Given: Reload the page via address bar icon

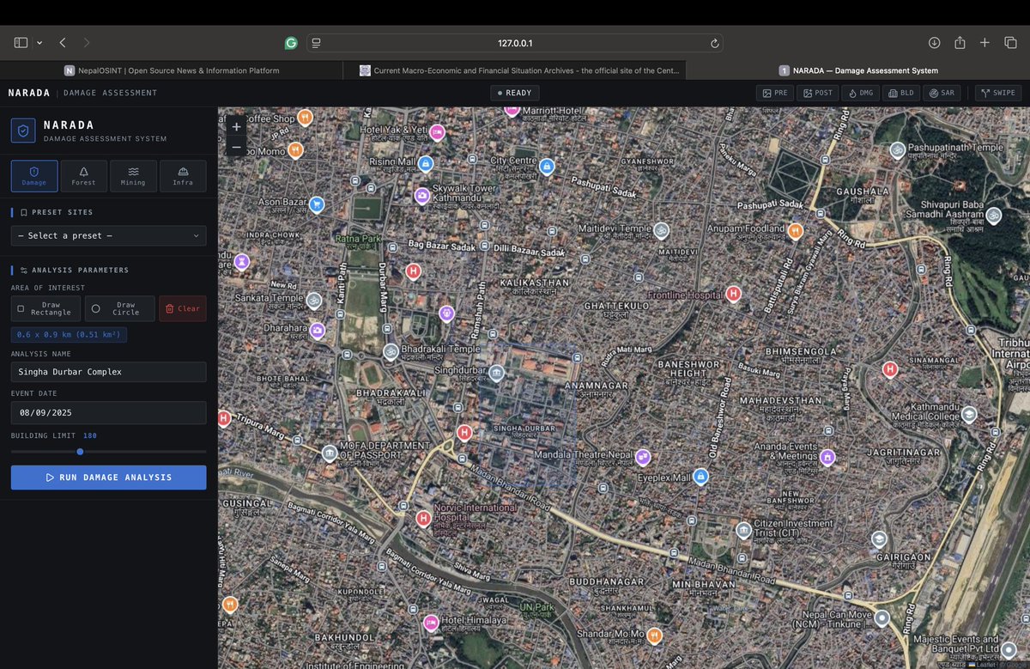Looking at the screenshot, I should 714,43.
